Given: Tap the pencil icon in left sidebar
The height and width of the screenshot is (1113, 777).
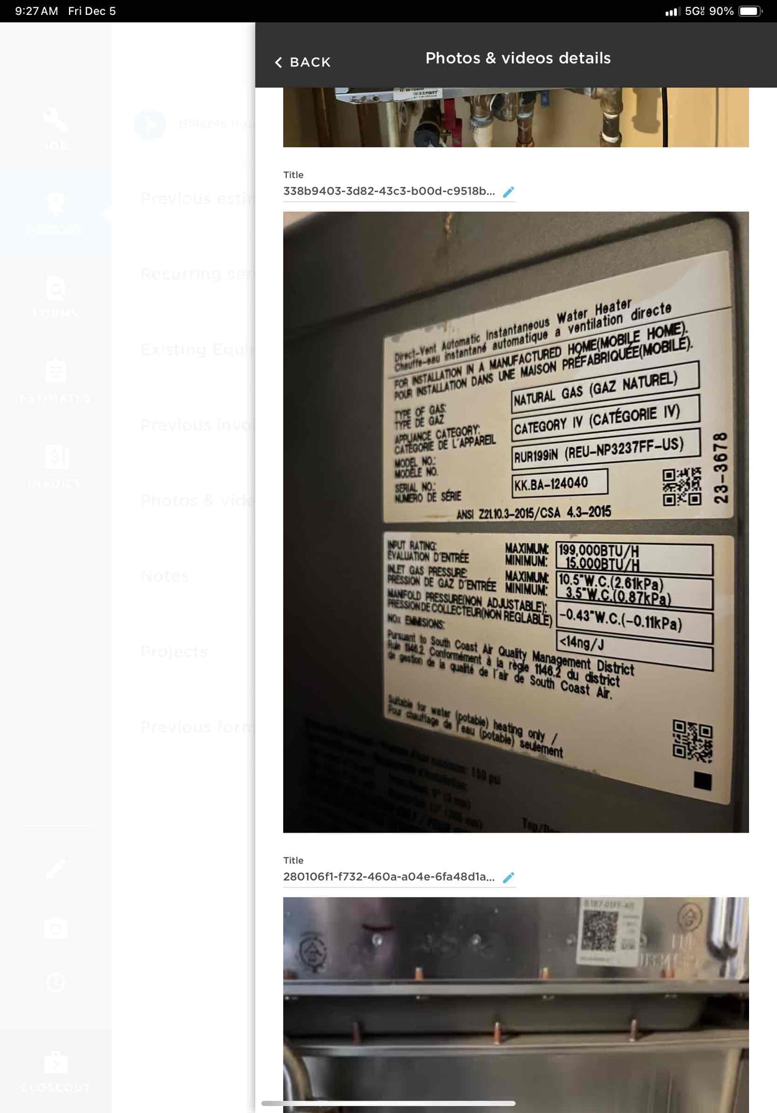Looking at the screenshot, I should pyautogui.click(x=56, y=868).
